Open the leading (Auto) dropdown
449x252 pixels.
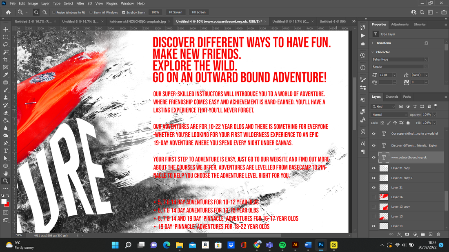tap(426, 75)
